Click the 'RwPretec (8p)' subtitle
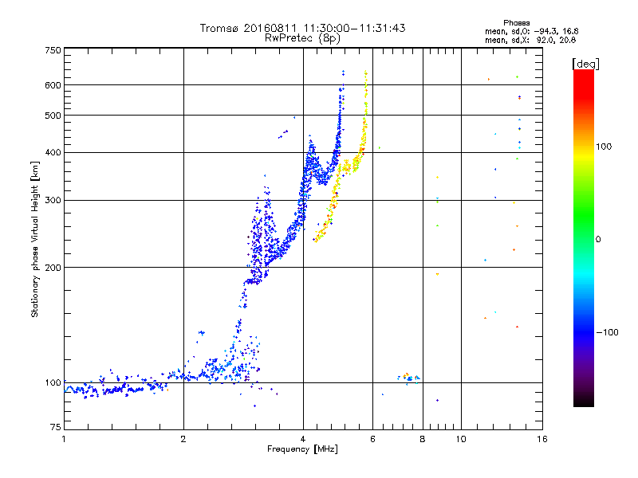Viewport: 638px width, 478px height. [x=302, y=38]
